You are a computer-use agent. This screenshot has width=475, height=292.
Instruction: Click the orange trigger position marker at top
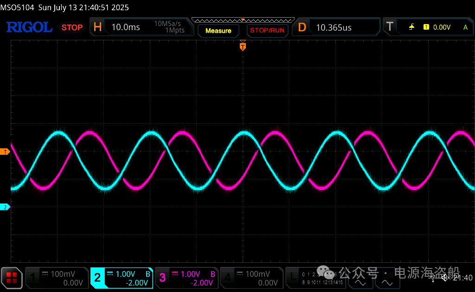[x=243, y=46]
